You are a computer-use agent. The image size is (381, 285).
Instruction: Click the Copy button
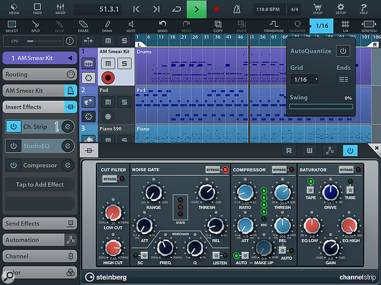(218, 26)
